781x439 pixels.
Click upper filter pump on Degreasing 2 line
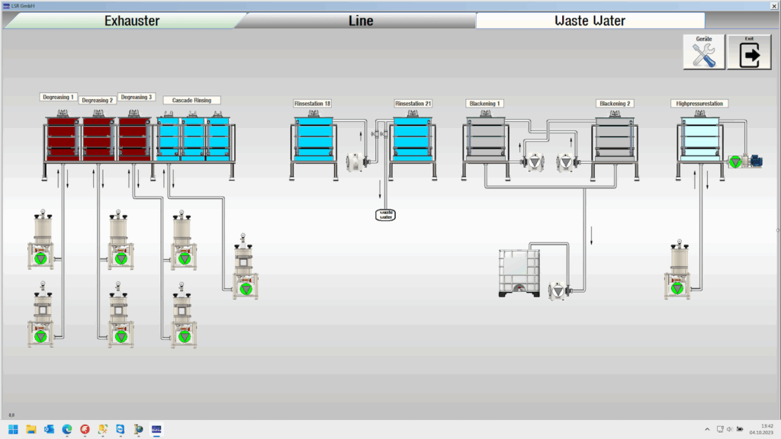point(121,240)
